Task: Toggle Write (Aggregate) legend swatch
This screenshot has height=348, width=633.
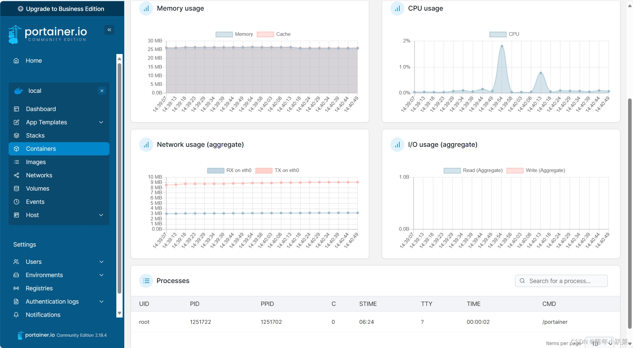Action: 515,170
